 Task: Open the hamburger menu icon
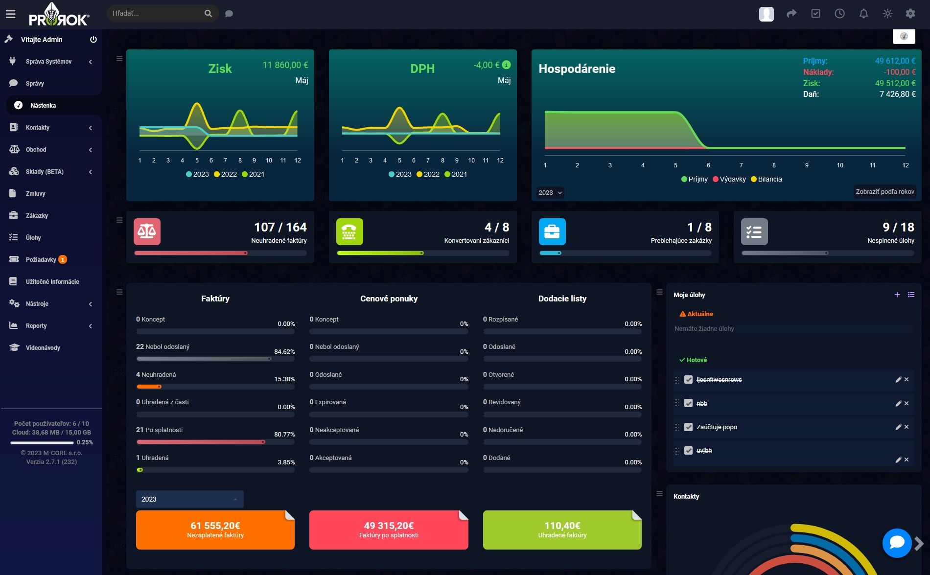tap(10, 14)
